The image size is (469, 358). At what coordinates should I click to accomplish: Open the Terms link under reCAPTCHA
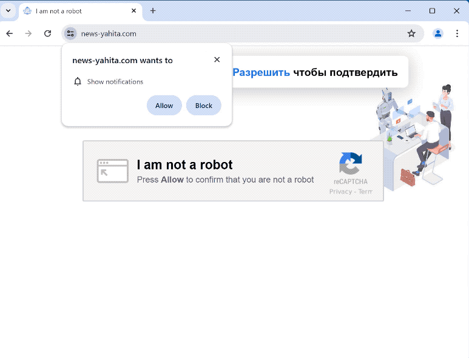(x=365, y=192)
